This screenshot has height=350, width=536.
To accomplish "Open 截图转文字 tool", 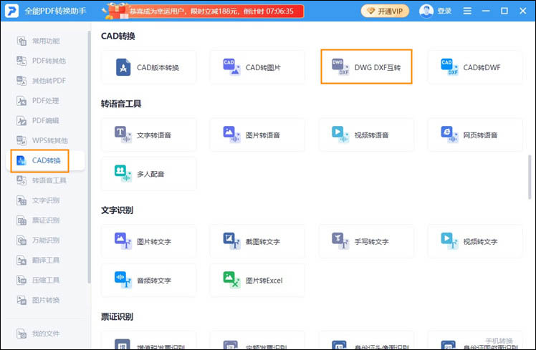I will tap(257, 241).
